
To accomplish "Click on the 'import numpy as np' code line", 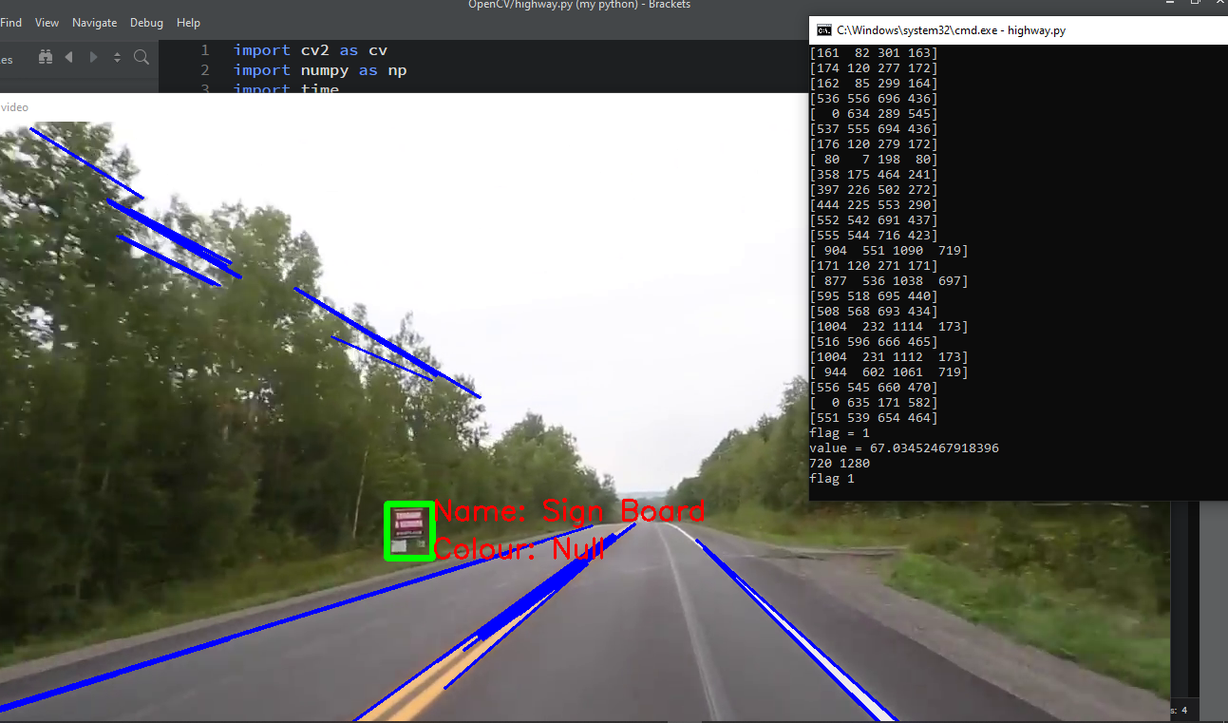I will [320, 70].
